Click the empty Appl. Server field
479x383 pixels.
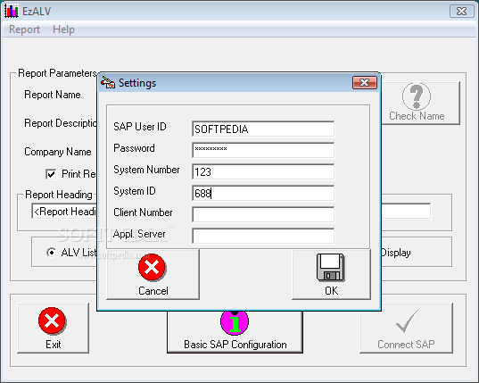[263, 236]
